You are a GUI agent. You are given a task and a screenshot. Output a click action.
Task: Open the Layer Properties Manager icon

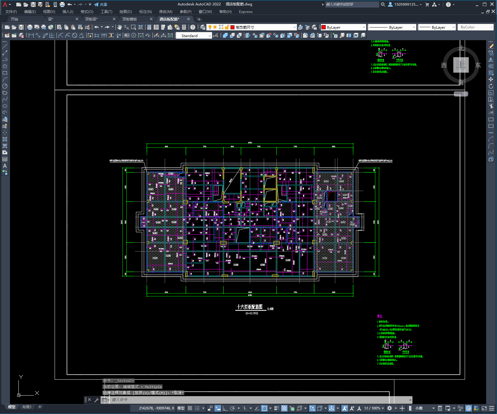click(x=203, y=27)
